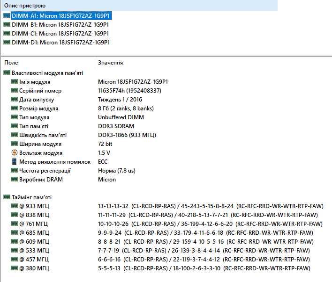
Task: Click timing value starting '5-5-5-13'
Action: click(204, 268)
